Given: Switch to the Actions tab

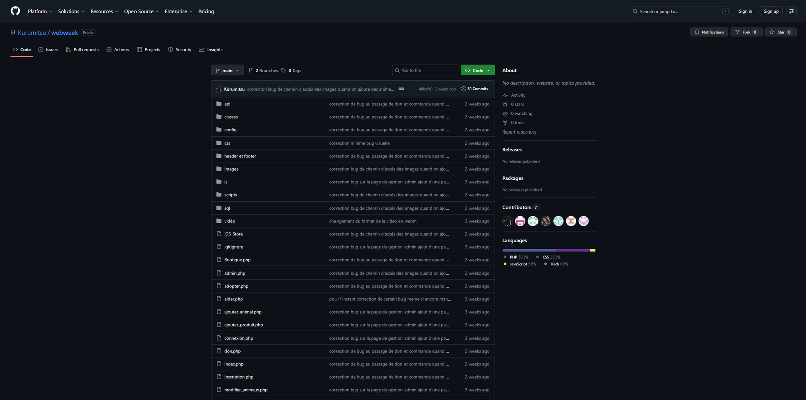Looking at the screenshot, I should coord(117,50).
